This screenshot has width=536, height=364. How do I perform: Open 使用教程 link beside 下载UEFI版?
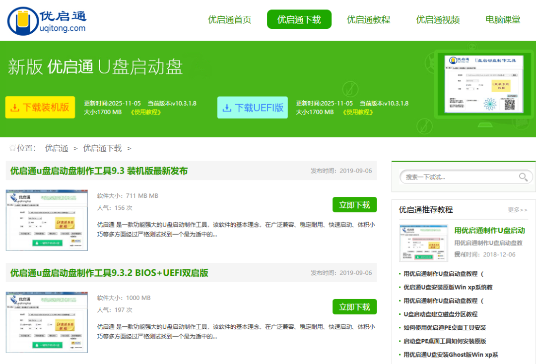357,112
